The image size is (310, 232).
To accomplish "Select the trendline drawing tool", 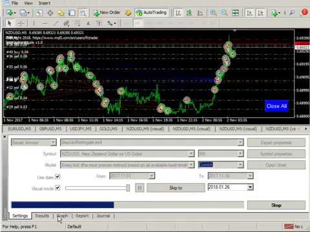I will [56, 23].
